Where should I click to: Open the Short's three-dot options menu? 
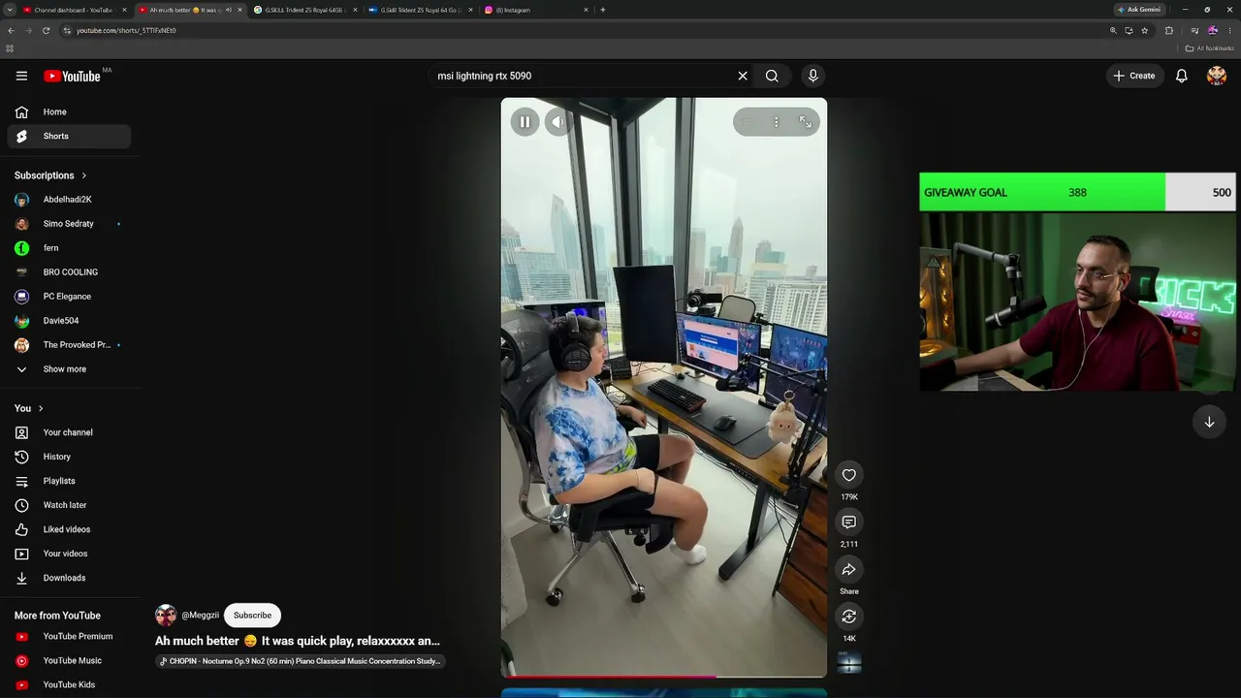tap(776, 122)
